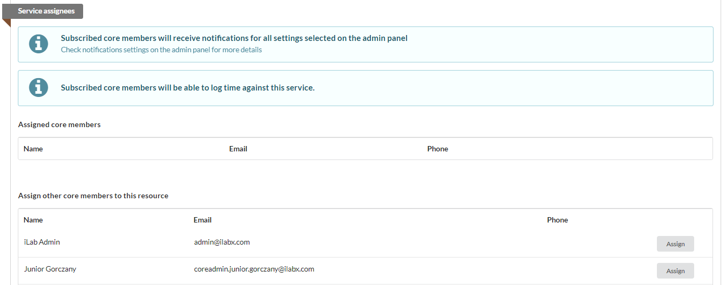Click Email header in Assign other members table
Screen dimensions: 726x285
tap(202, 220)
